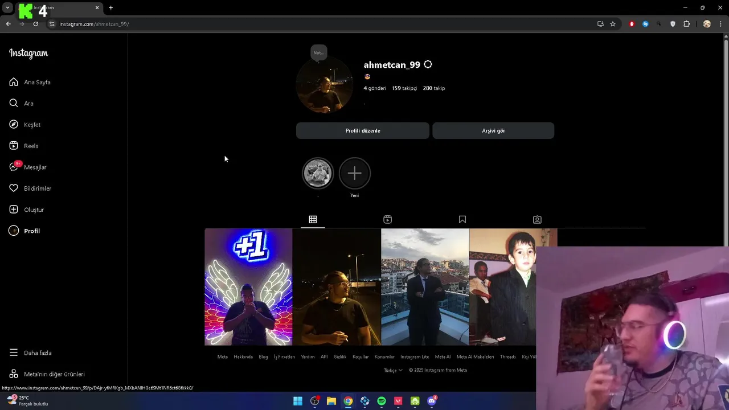Click the Instagram logo
The width and height of the screenshot is (729, 410).
tap(28, 53)
